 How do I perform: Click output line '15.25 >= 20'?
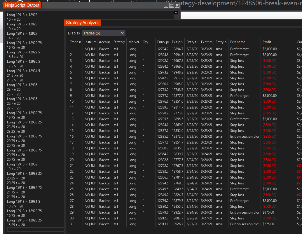16,225
